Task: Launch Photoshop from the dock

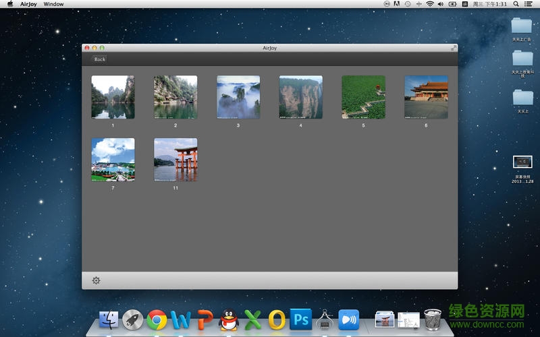Action: tap(300, 319)
